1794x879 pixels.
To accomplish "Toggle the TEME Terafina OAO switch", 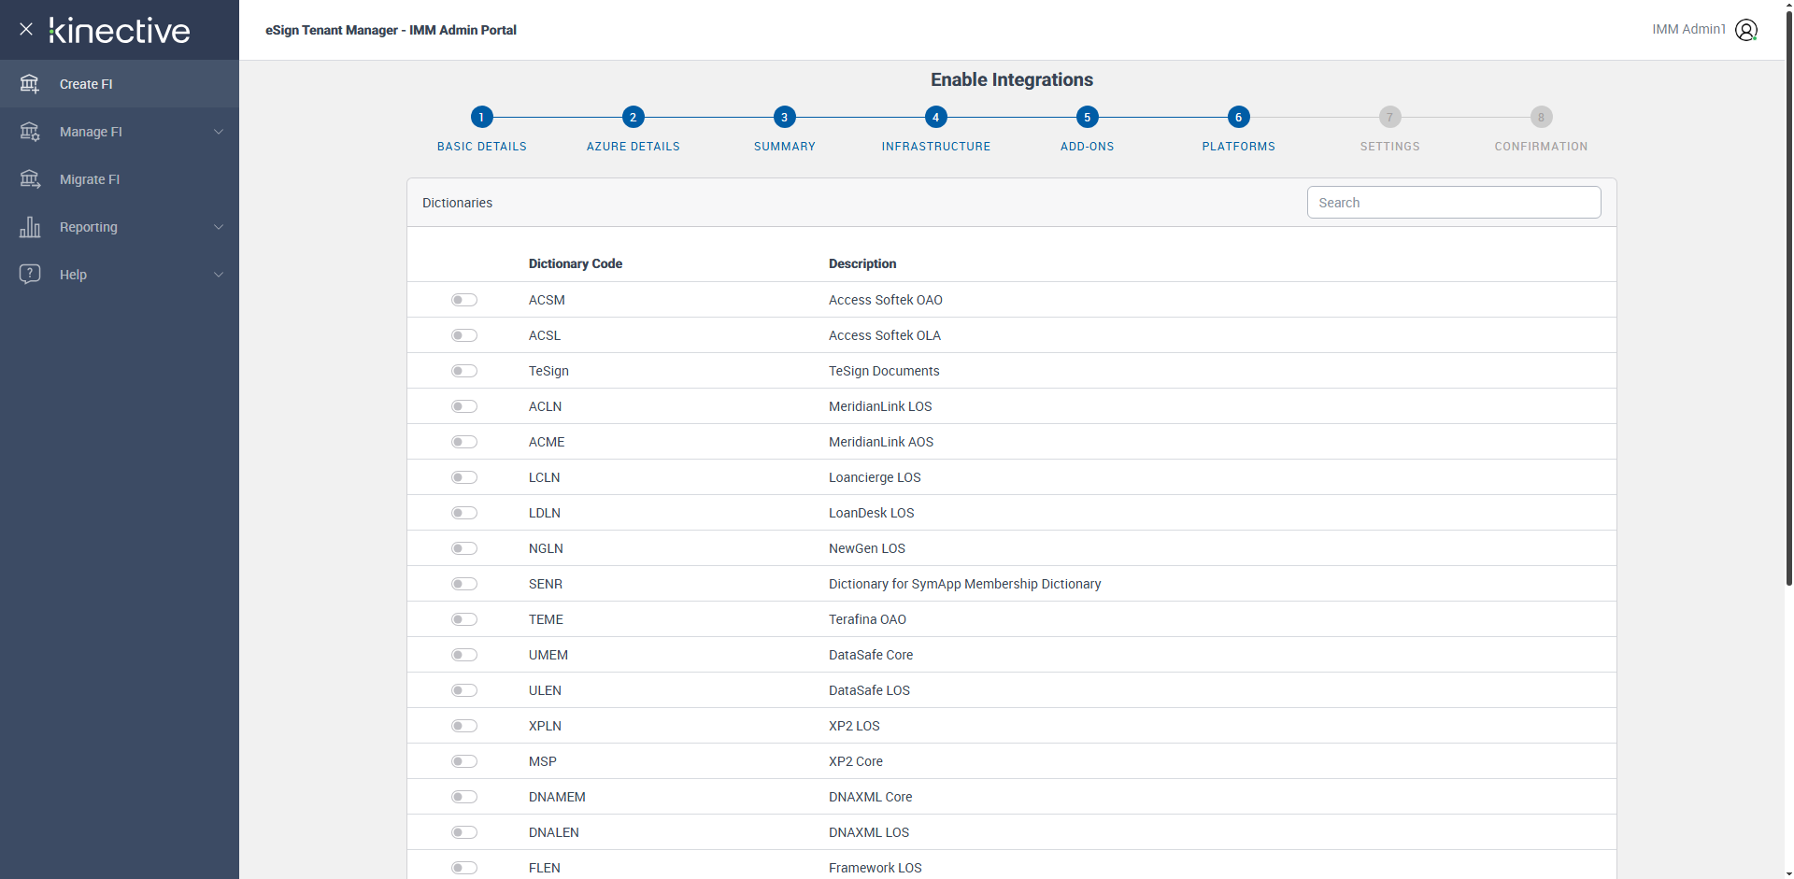I will coord(464,619).
